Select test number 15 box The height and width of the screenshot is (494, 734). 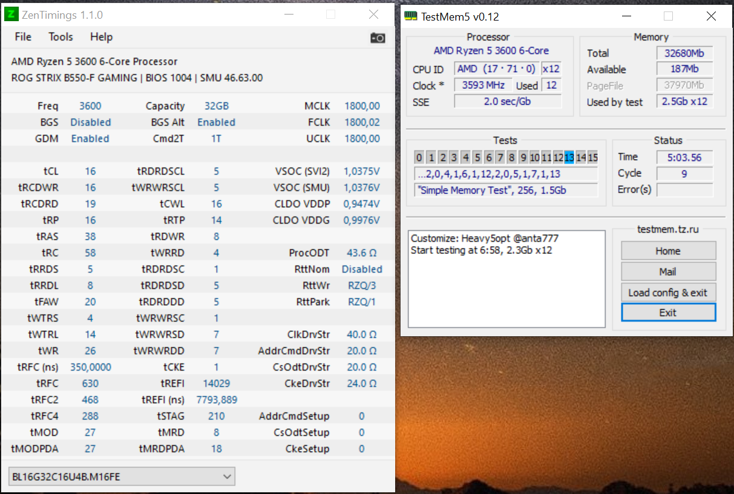coord(592,158)
